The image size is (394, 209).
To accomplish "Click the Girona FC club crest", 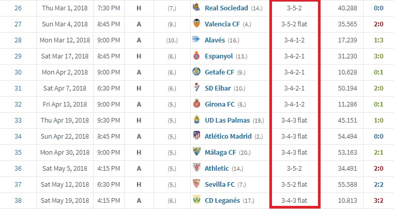I will [x=196, y=103].
